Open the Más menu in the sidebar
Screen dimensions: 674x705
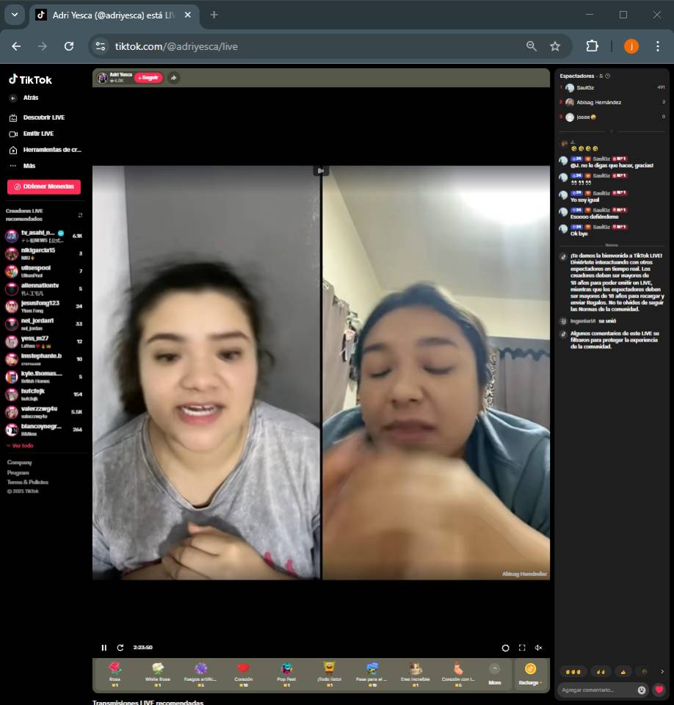(29, 166)
